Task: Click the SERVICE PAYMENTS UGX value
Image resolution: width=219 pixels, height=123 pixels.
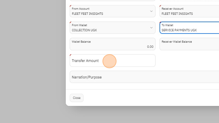Action: click(179, 30)
